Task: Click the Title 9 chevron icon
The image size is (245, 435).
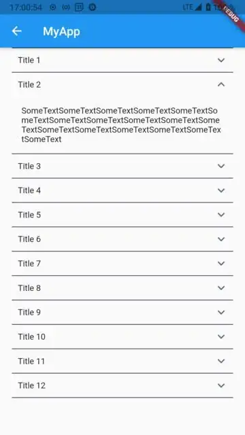Action: coord(220,313)
